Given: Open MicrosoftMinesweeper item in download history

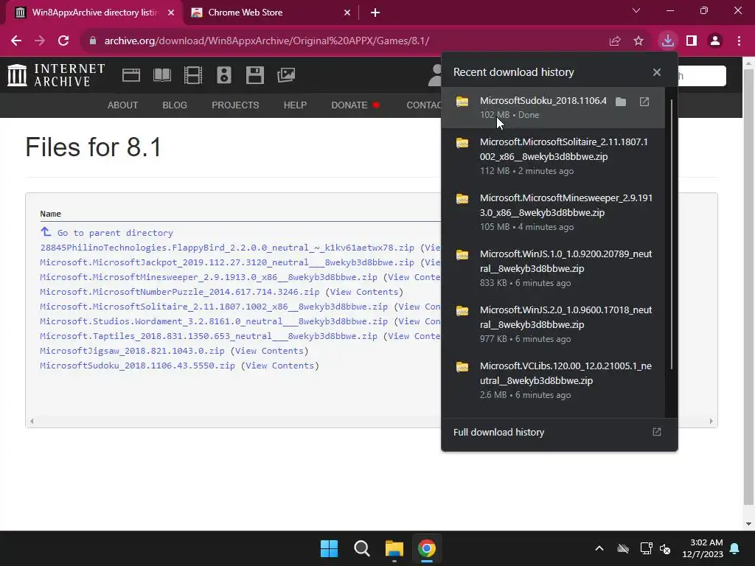Looking at the screenshot, I should [x=553, y=212].
